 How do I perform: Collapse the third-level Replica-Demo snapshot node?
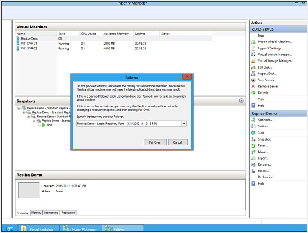click(x=28, y=117)
